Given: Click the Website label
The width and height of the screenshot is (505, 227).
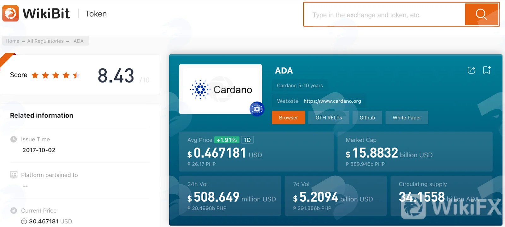Looking at the screenshot, I should [288, 101].
